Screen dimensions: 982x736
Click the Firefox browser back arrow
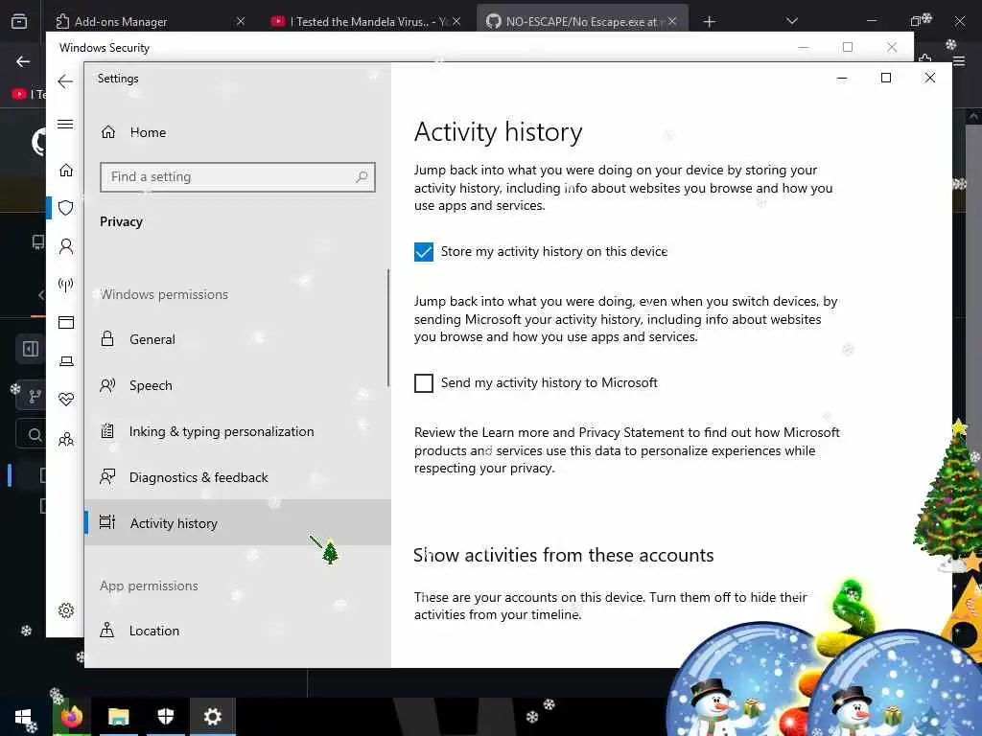(x=23, y=61)
